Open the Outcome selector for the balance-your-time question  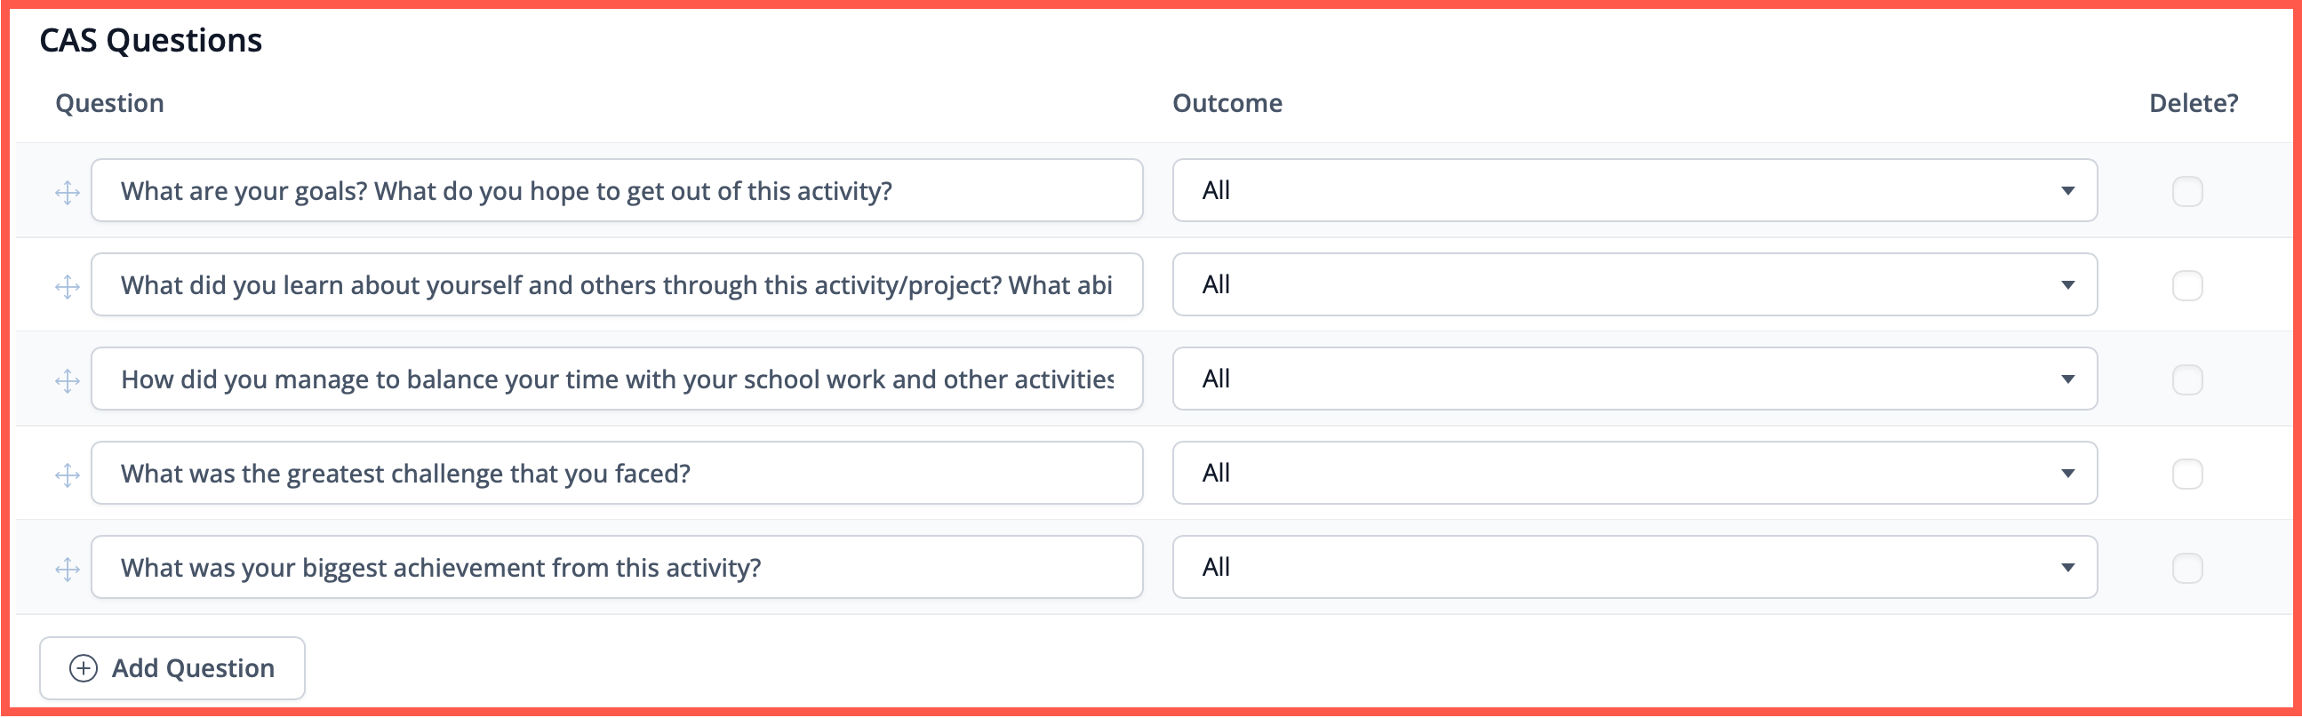pos(1635,379)
